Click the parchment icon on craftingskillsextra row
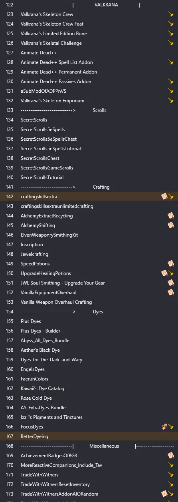The image size is (178, 502). coord(164,197)
